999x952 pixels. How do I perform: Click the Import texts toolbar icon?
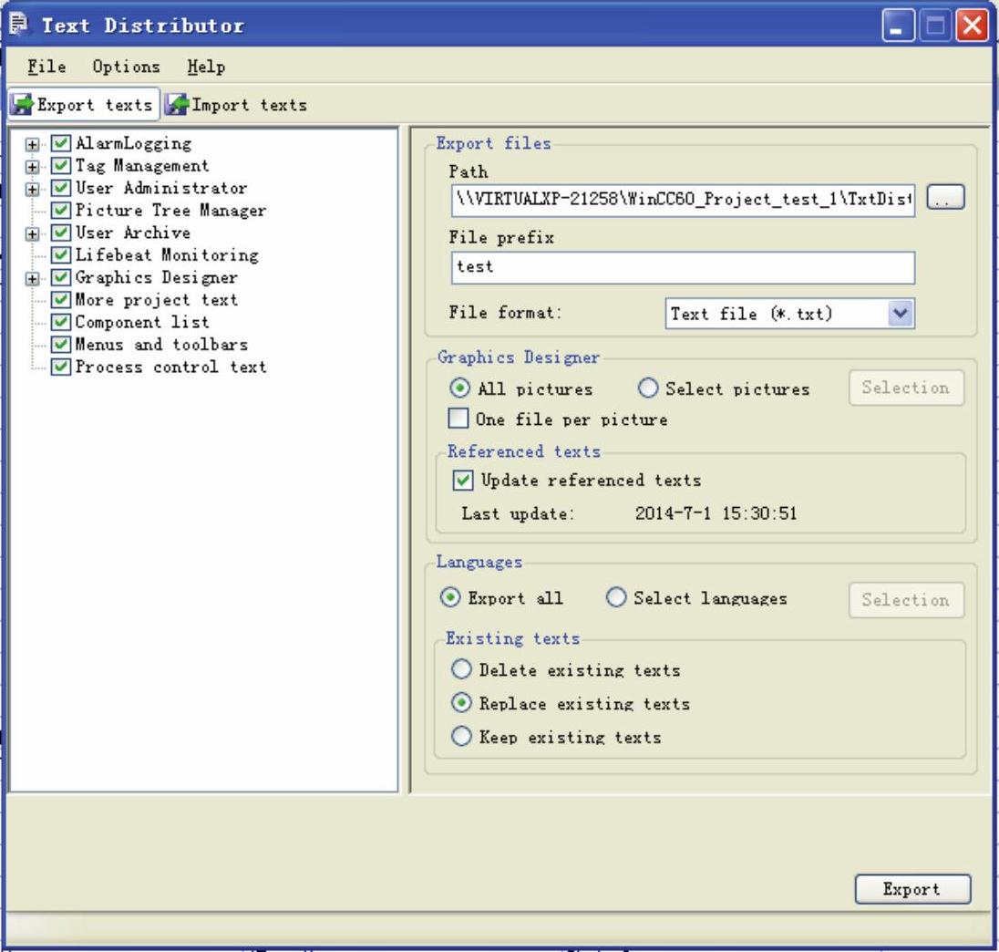pyautogui.click(x=177, y=105)
